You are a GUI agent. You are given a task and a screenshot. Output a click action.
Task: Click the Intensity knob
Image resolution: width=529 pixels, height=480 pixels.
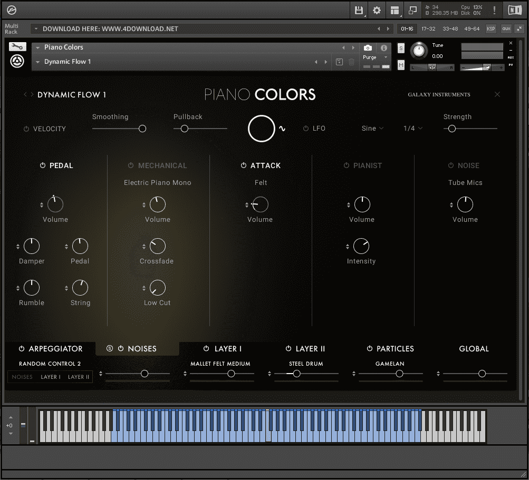click(x=361, y=246)
